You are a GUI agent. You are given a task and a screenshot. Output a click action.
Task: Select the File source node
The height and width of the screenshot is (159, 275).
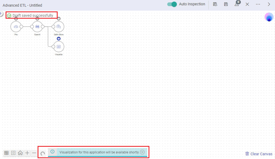[16, 27]
